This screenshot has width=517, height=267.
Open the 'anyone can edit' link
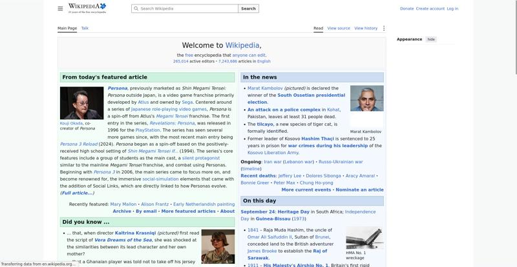coord(249,55)
